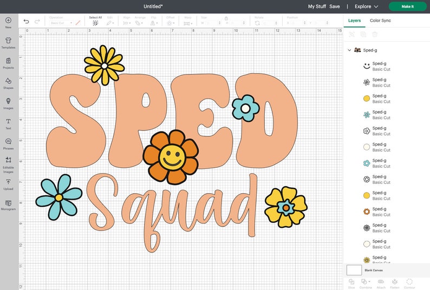Toggle the Size aspect ratio lock
This screenshot has width=430, height=290.
(x=226, y=18)
